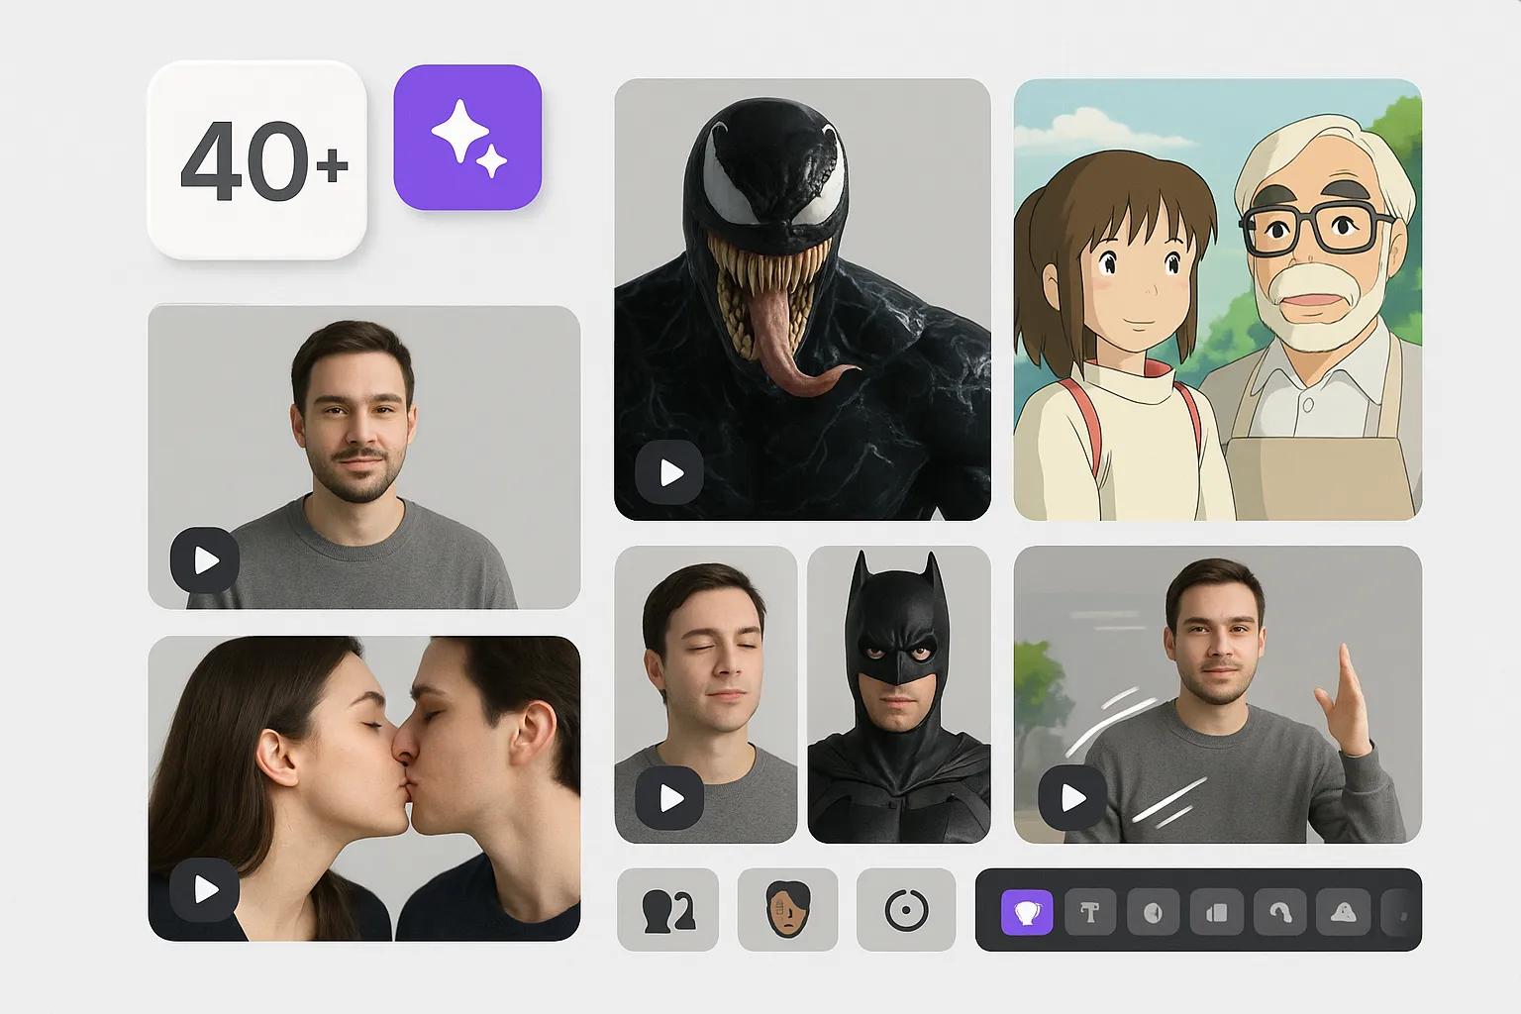
Task: Click the purple sparkle effects icon
Action: pyautogui.click(x=467, y=137)
